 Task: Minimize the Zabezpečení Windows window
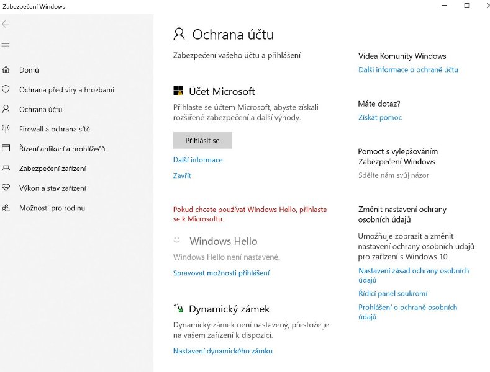[444, 6]
